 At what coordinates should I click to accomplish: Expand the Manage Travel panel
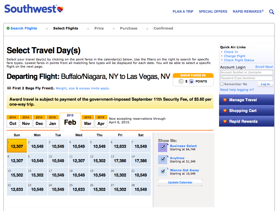pyautogui.click(x=243, y=100)
